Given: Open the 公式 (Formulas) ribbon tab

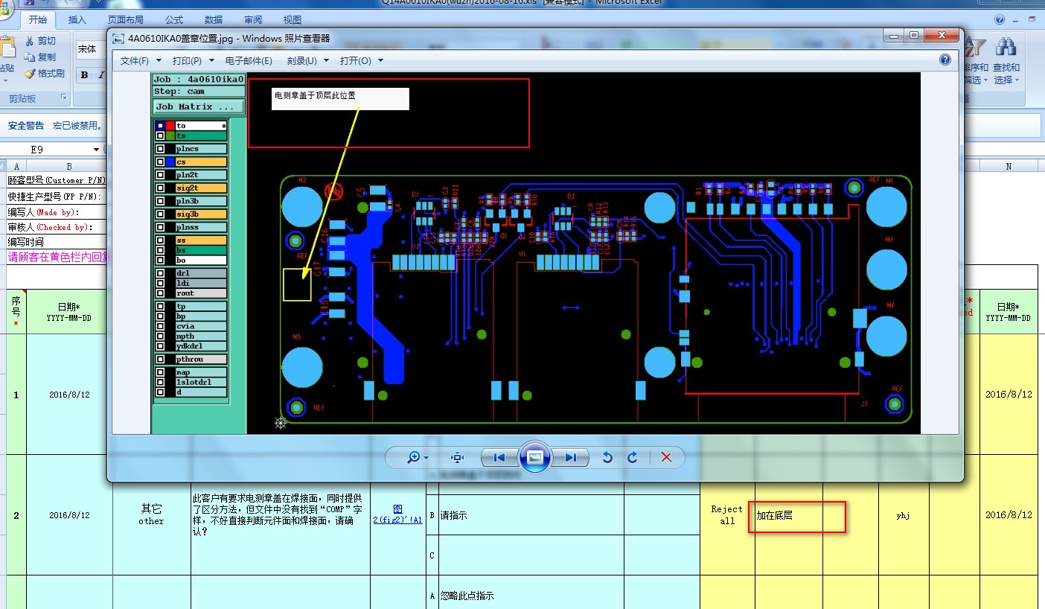Looking at the screenshot, I should [174, 20].
